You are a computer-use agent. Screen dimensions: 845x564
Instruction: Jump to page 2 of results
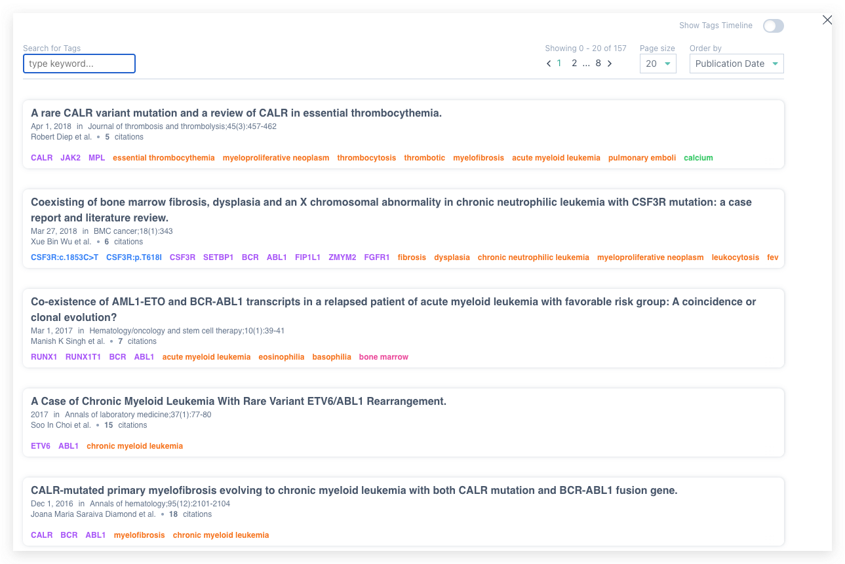[x=574, y=64]
